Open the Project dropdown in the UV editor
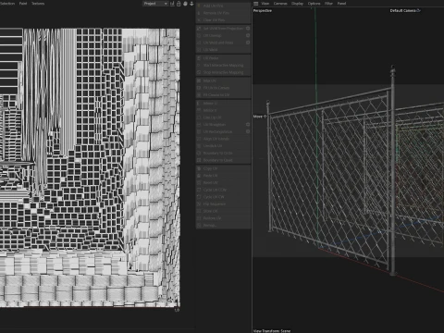The height and width of the screenshot is (333, 444). click(x=155, y=4)
